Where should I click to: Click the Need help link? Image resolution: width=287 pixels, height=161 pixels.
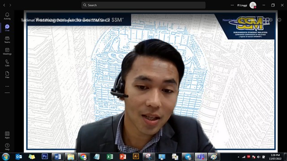pyautogui.click(x=229, y=20)
